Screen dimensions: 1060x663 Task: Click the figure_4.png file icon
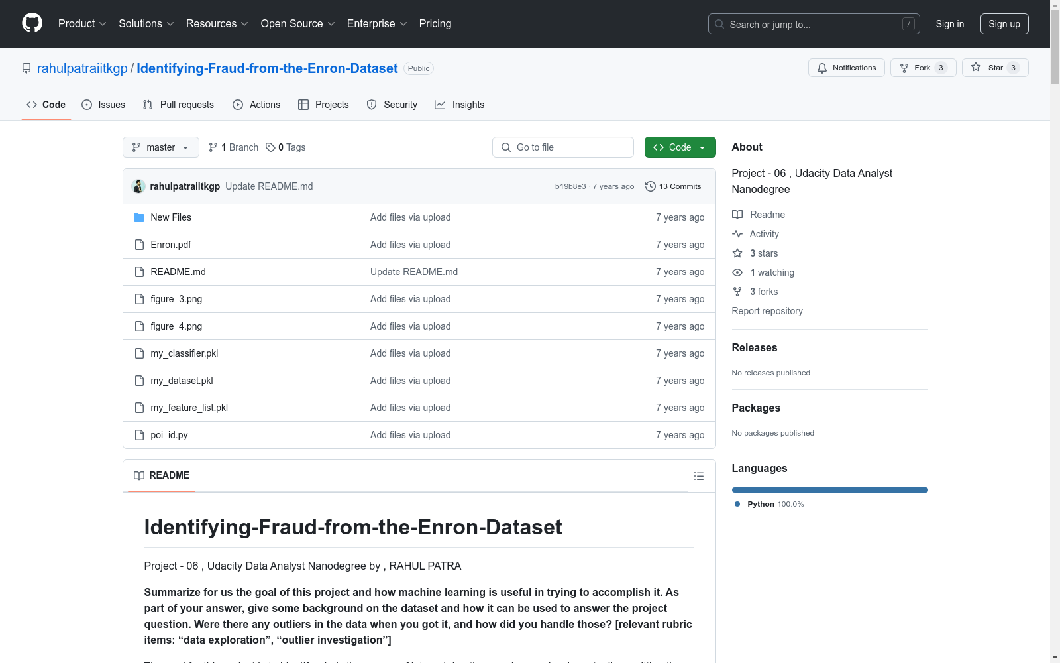click(139, 326)
